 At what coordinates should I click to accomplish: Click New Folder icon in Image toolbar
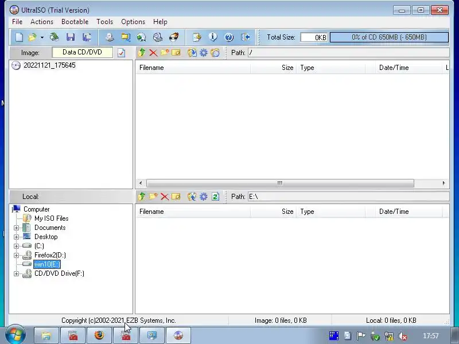pyautogui.click(x=165, y=53)
